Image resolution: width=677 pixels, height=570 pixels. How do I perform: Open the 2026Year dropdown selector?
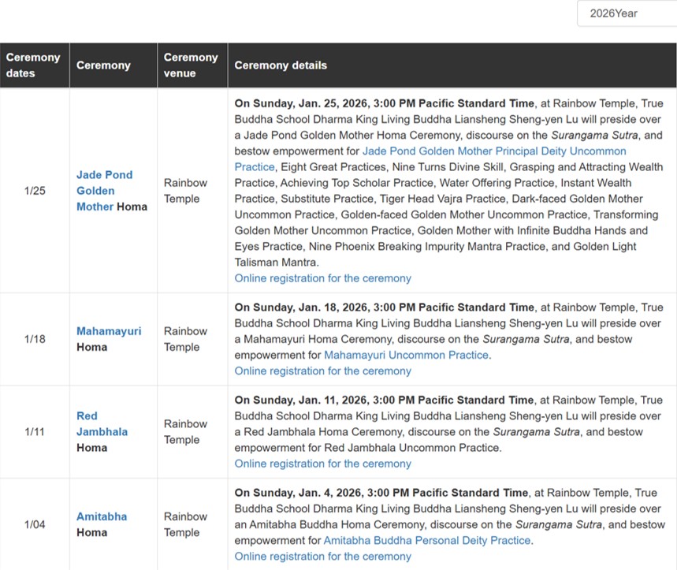[626, 13]
